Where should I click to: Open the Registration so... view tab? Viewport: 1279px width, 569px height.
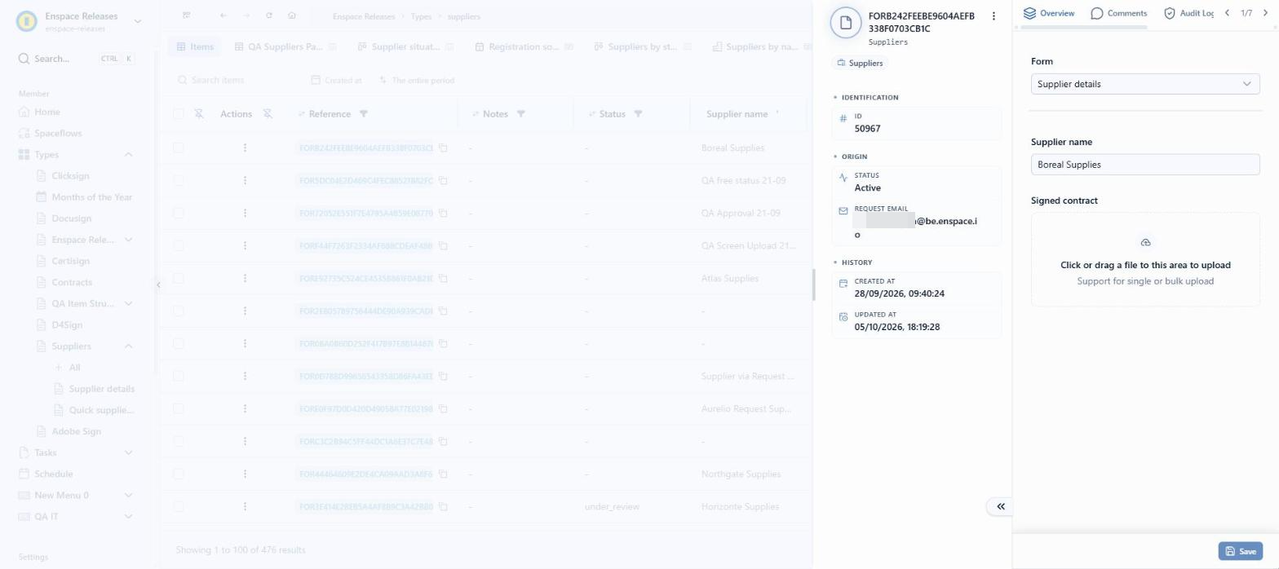pos(524,47)
